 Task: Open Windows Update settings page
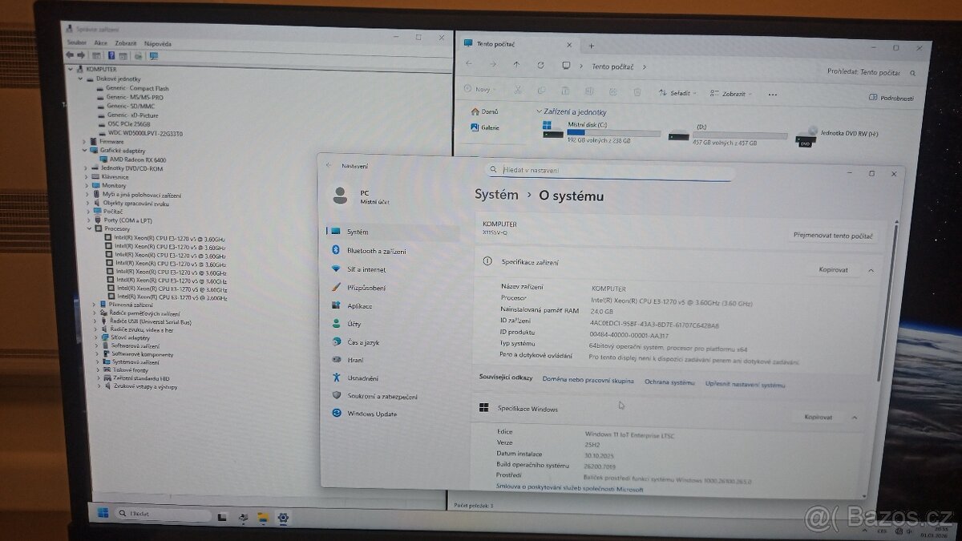coord(371,414)
